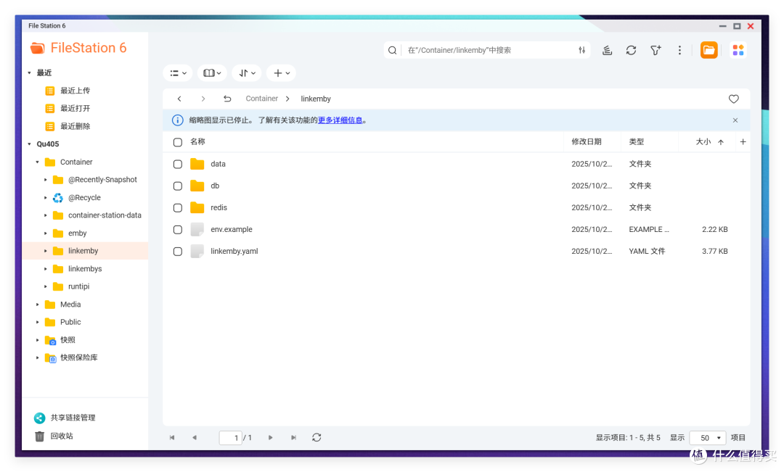
Task: Expand the runtipi tree folder
Action: (x=45, y=286)
